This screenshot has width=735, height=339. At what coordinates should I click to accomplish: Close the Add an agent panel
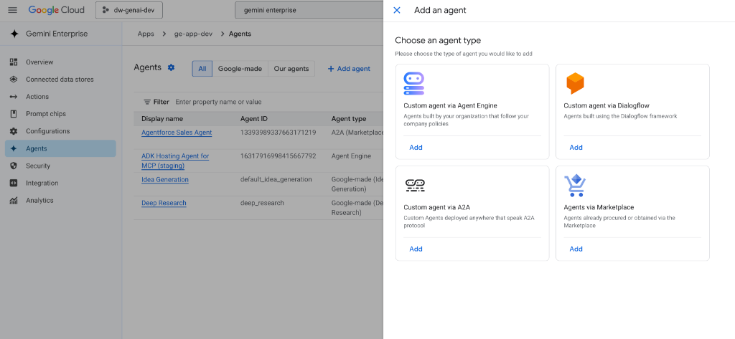(x=396, y=10)
